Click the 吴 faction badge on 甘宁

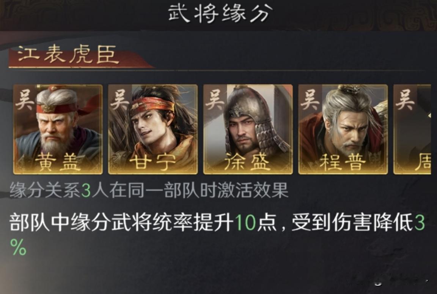pyautogui.click(x=120, y=100)
